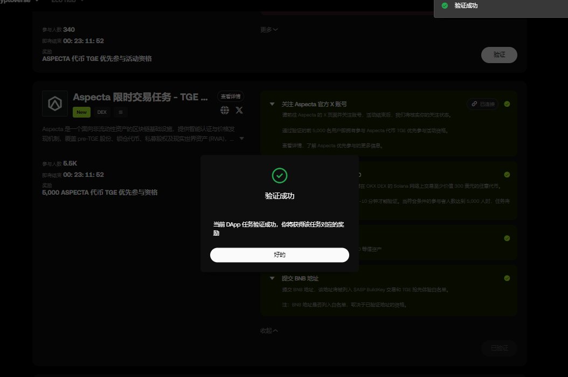The width and height of the screenshot is (568, 377).
Task: Click the participant count 340
Action: tap(69, 30)
